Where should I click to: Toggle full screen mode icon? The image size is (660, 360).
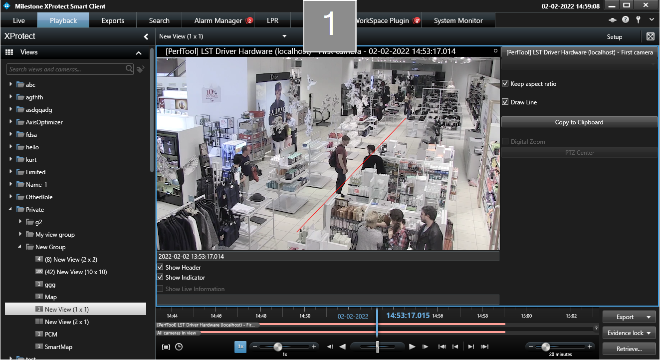click(x=651, y=36)
